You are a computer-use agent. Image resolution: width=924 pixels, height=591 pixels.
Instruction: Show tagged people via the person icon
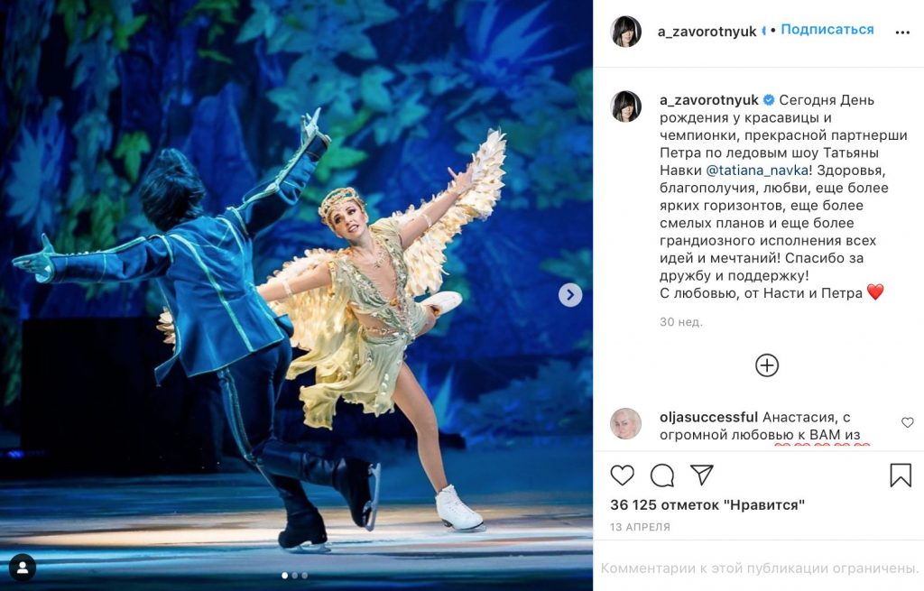(x=23, y=568)
